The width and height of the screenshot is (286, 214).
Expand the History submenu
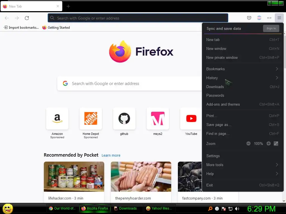coord(243,78)
